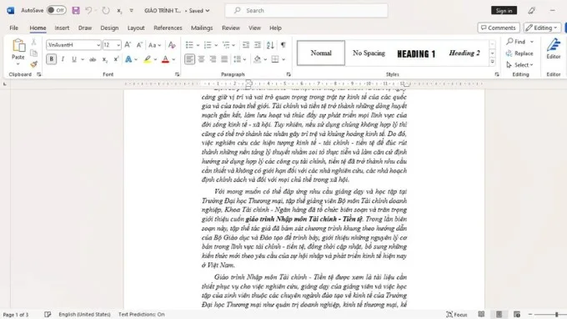Open spelling proofing status icon
The height and width of the screenshot is (319, 567).
48,314
